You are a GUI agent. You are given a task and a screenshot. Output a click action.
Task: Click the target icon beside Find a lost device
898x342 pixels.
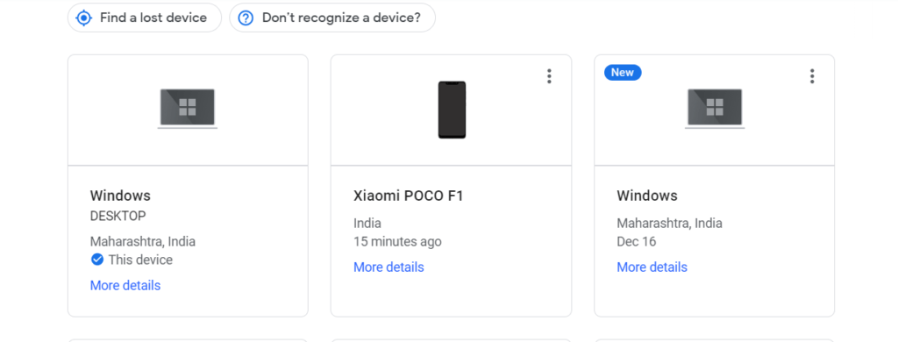tap(83, 18)
